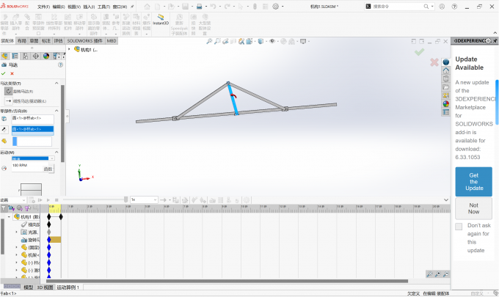
Task: Click the 3DEXPERIENCE panel settings gear
Action: (489, 41)
